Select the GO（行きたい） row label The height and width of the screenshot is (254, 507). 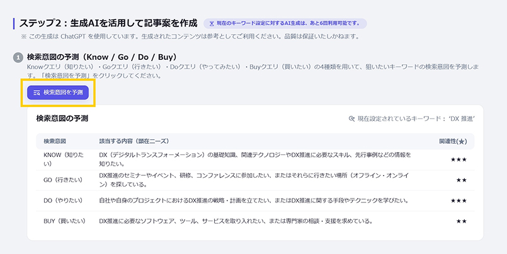pos(63,180)
